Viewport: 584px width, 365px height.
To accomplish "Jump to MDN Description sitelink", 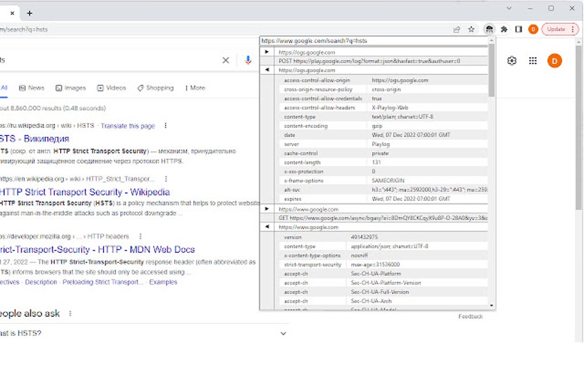I will tap(41, 282).
